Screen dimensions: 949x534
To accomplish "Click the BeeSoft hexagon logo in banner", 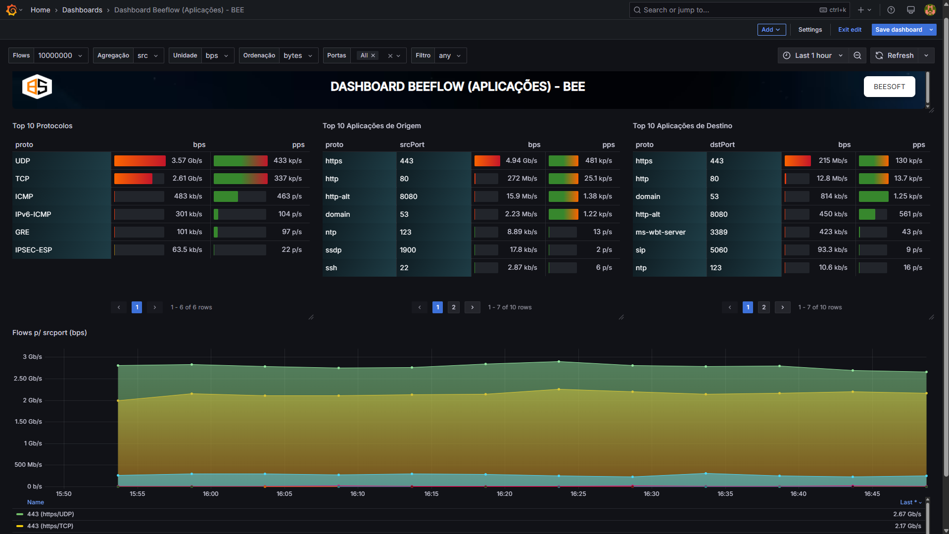I will tap(37, 87).
